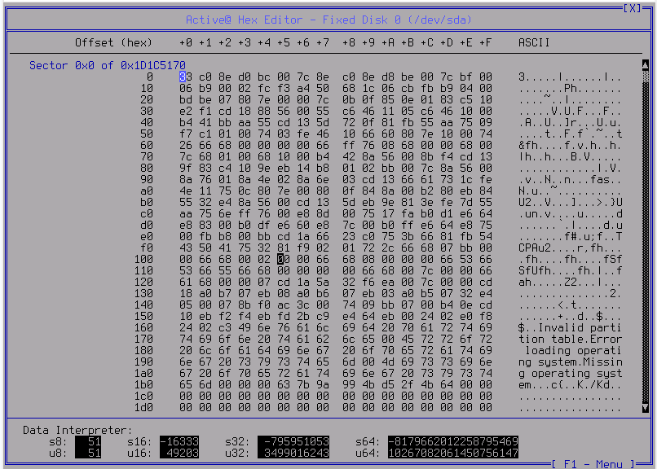Click the +0 column header
Image resolution: width=657 pixels, height=469 pixels.
(x=186, y=42)
